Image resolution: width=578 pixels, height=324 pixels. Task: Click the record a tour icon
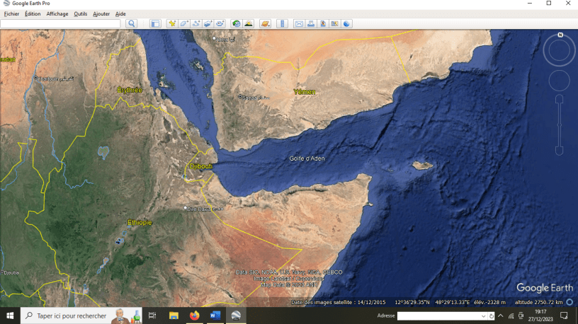tap(220, 23)
